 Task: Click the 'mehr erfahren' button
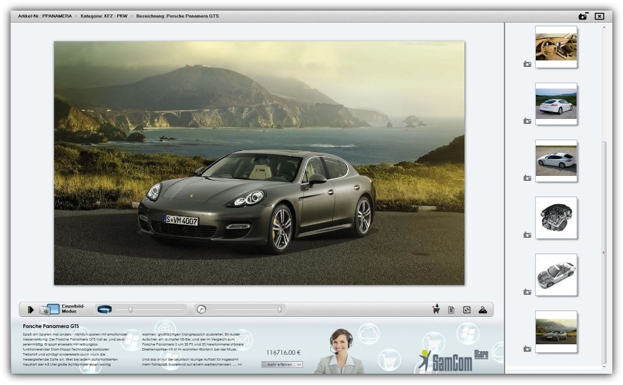coord(281,364)
